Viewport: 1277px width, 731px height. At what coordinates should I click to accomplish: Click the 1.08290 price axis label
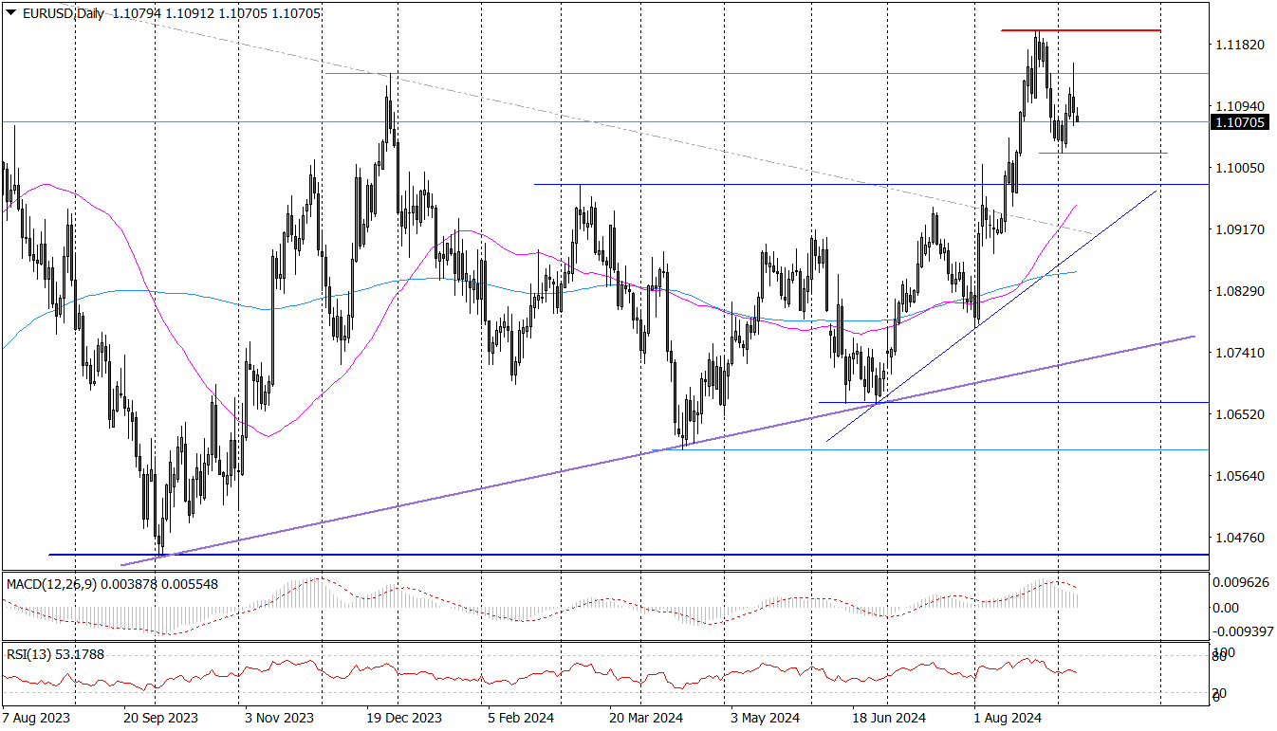pyautogui.click(x=1239, y=291)
